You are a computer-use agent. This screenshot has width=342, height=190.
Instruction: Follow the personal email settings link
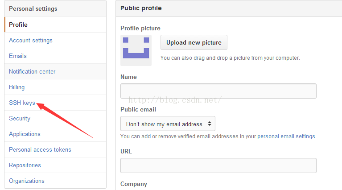pyautogui.click(x=286, y=136)
